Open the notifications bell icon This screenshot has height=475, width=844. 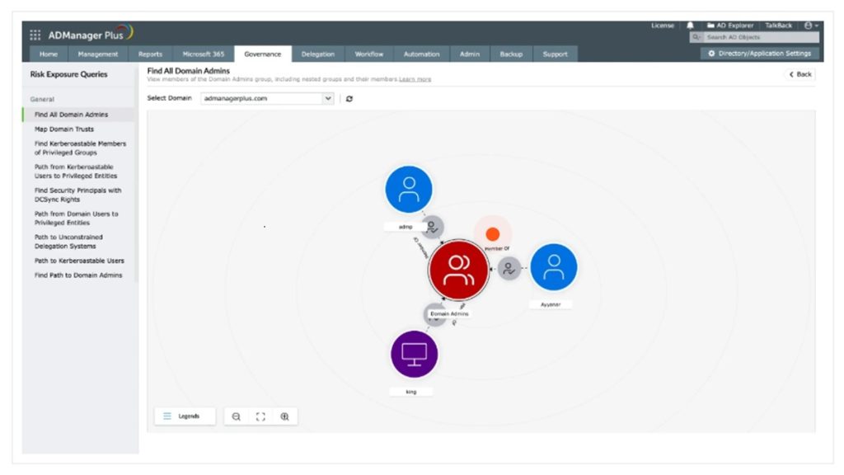coord(691,26)
